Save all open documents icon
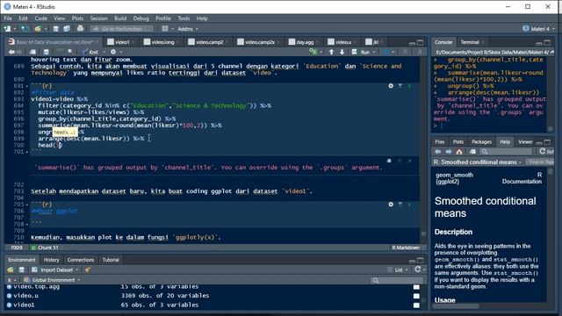The height and width of the screenshot is (316, 562). [67, 29]
